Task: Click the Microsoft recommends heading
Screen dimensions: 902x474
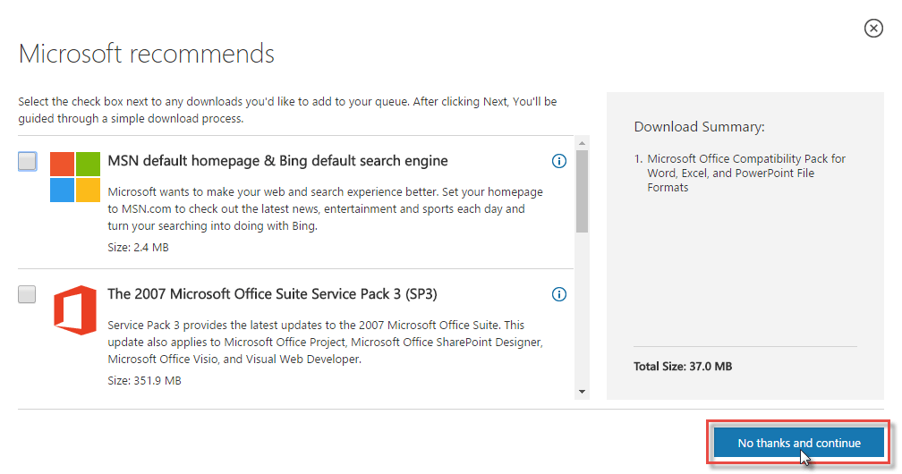Action: pos(147,54)
